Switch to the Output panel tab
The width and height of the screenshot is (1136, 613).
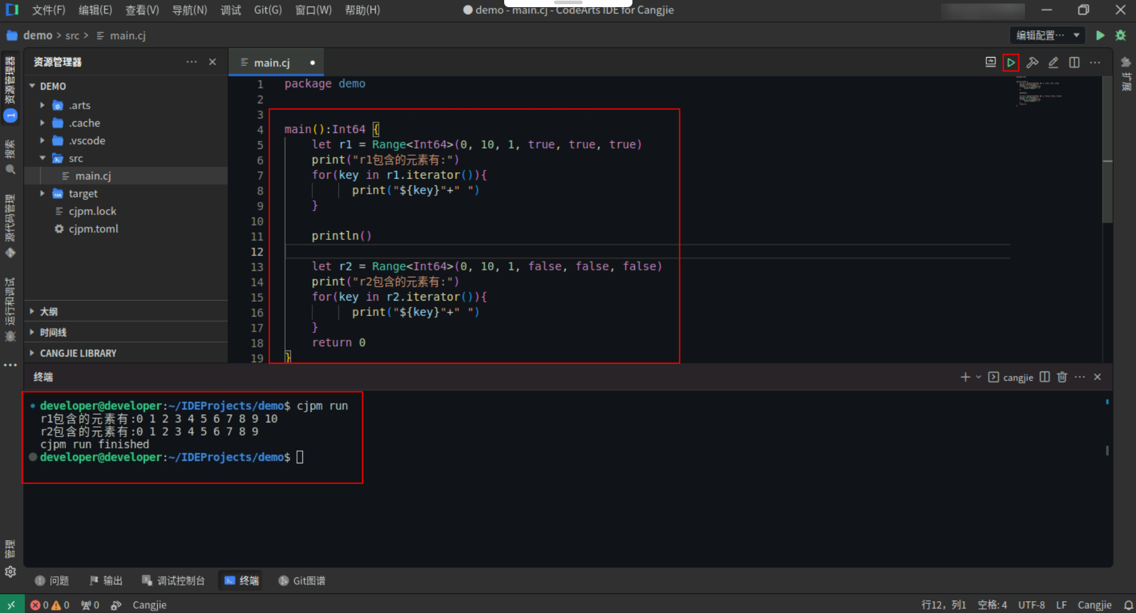(106, 580)
